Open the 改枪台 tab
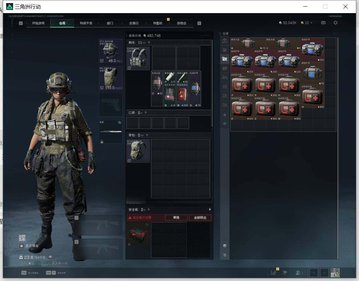The height and width of the screenshot is (281, 359). click(x=182, y=23)
